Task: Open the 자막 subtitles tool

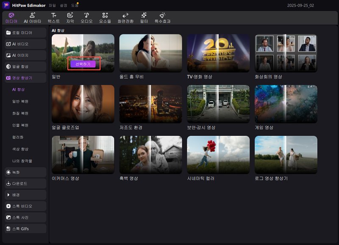Action: coord(70,17)
